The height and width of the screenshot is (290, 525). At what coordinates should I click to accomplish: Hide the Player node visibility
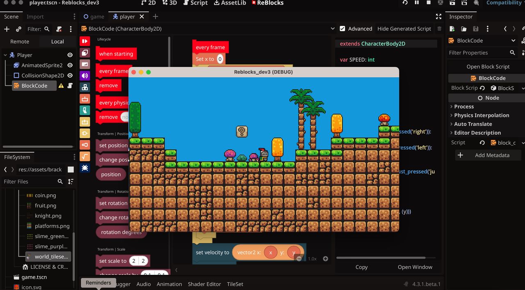coord(70,55)
